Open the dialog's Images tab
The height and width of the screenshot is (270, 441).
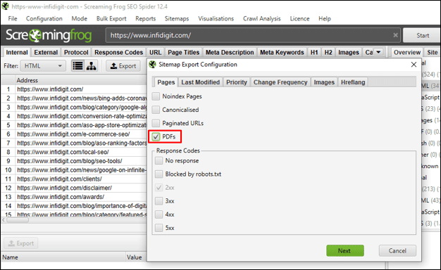[x=324, y=82]
